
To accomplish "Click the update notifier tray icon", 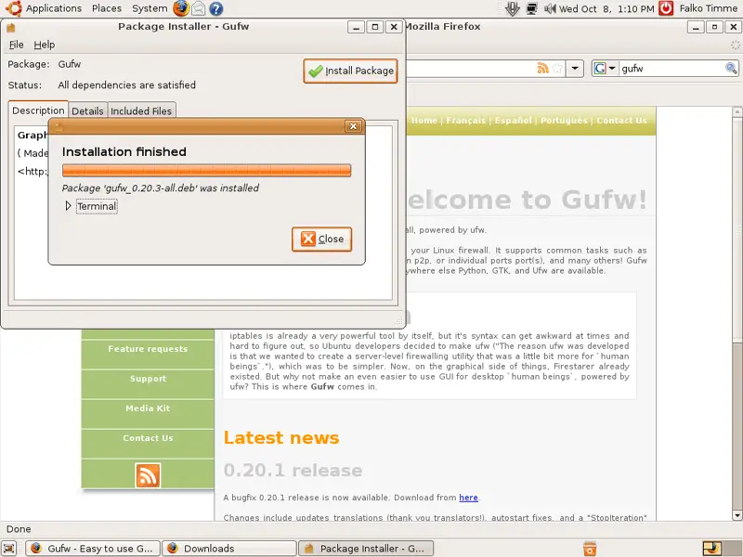I will 513,8.
